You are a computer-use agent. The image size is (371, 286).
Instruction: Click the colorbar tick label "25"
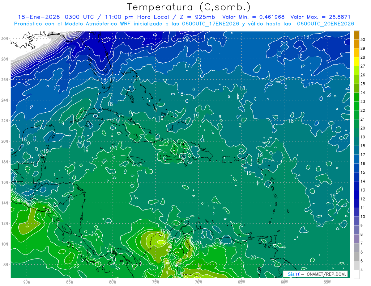click(363, 84)
